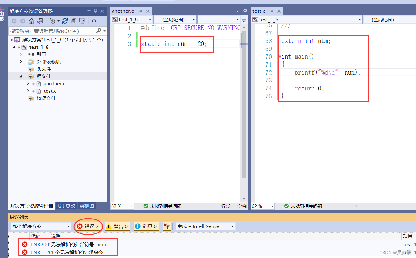Select test.c in Solution Explorer
Image resolution: width=416 pixels, height=258 pixels.
pyautogui.click(x=50, y=91)
